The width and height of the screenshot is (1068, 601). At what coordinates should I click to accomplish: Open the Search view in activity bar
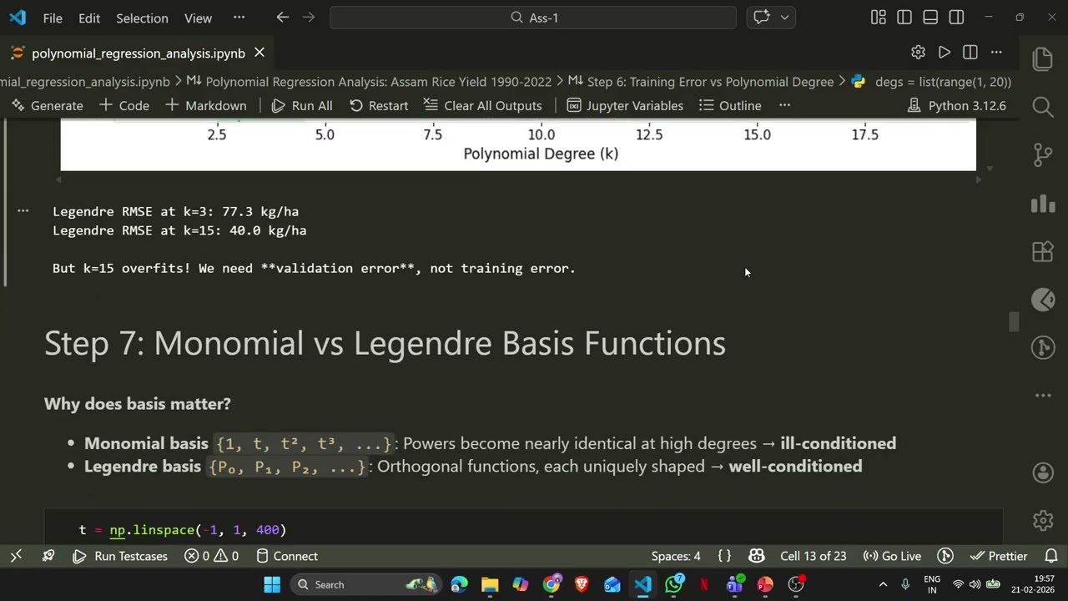1042,106
